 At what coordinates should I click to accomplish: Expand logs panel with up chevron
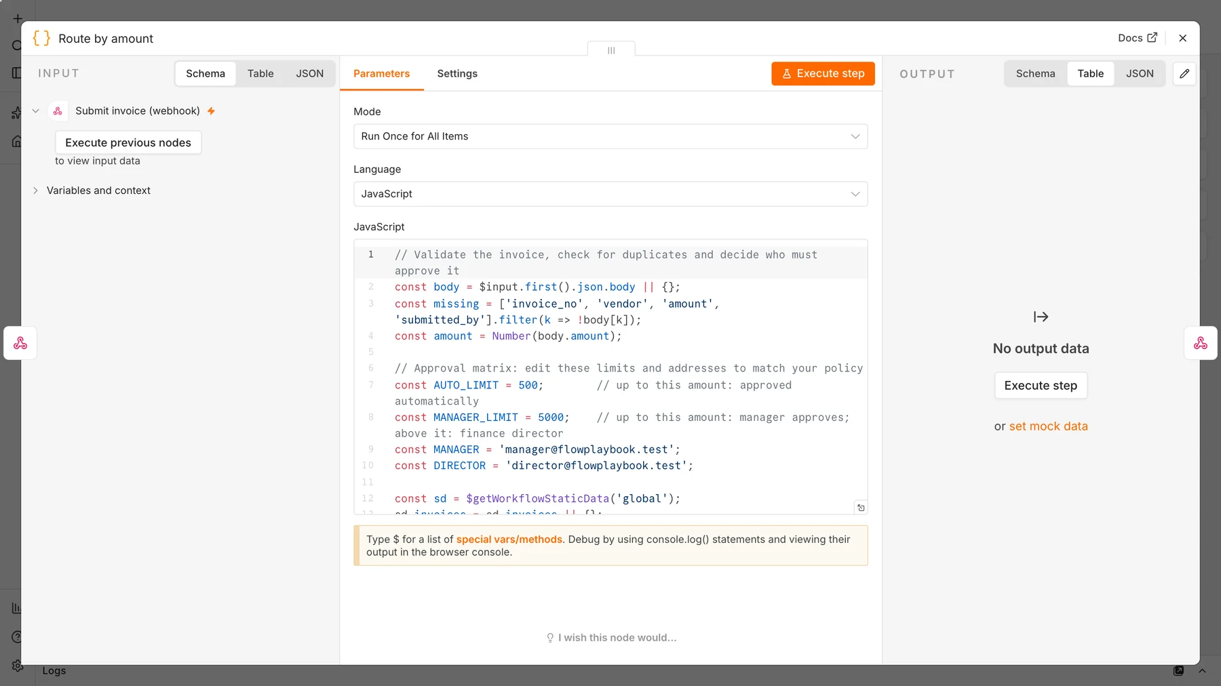(1202, 670)
